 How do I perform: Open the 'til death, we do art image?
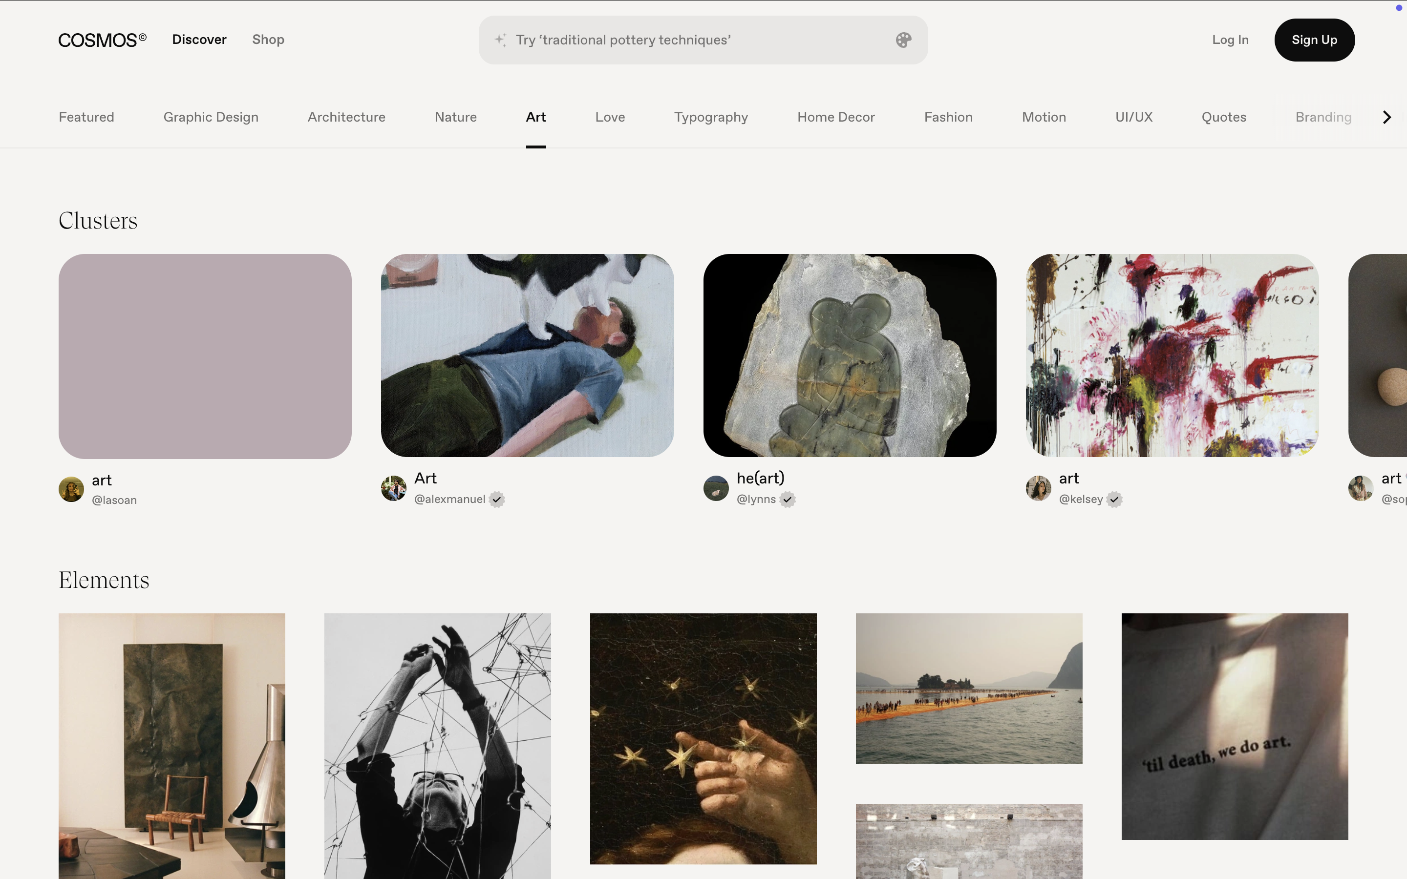pyautogui.click(x=1235, y=726)
